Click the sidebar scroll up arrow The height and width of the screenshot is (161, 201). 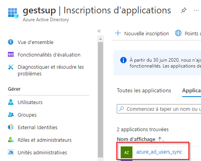[x=100, y=39]
